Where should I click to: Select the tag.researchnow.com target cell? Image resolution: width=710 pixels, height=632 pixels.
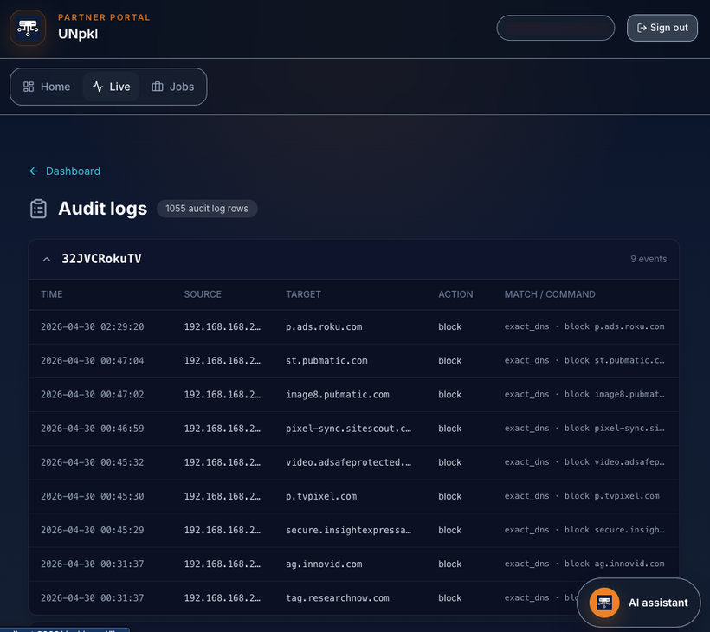(x=338, y=598)
